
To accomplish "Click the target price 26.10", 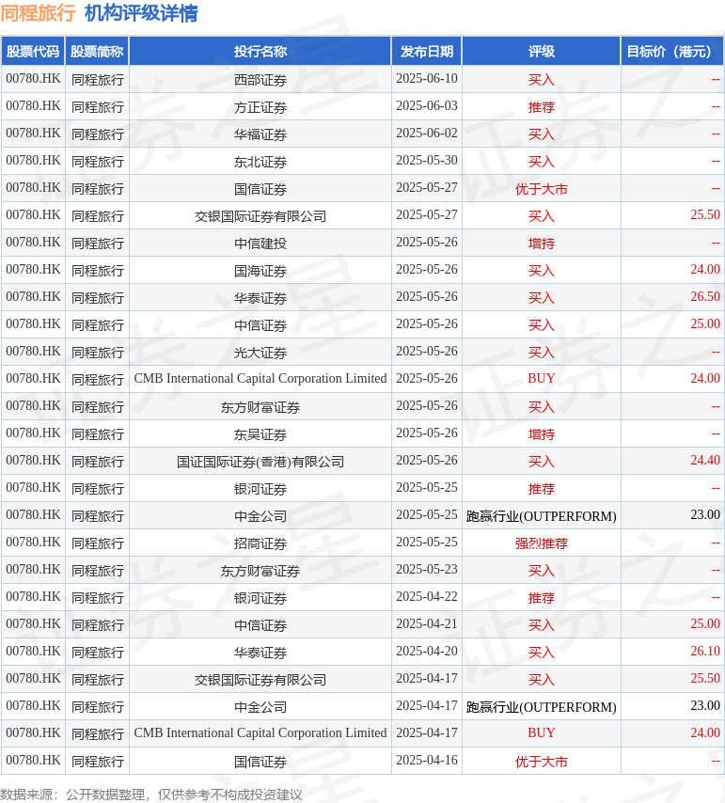I will tap(705, 651).
